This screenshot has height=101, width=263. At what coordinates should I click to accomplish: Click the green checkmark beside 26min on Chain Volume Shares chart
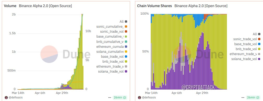pos(258,98)
